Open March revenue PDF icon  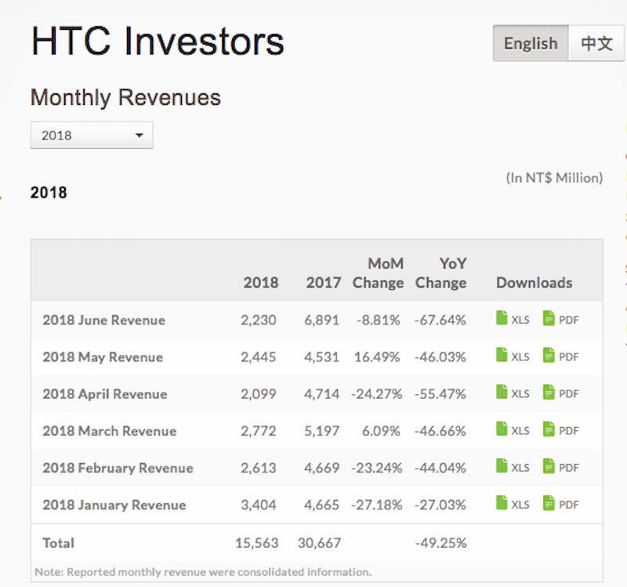coord(549,429)
